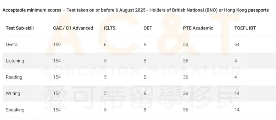Click the 'Test Sub-skill' column header
This screenshot has width=276, height=120.
coord(19,28)
